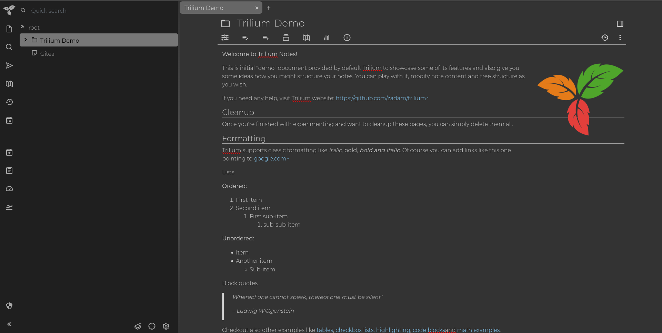
Task: Open basic properties sliders tab
Action: click(x=225, y=38)
